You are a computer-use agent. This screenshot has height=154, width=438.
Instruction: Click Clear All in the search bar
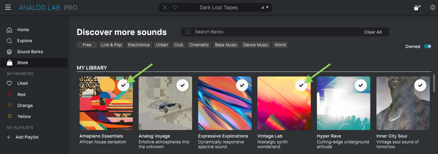click(x=373, y=32)
